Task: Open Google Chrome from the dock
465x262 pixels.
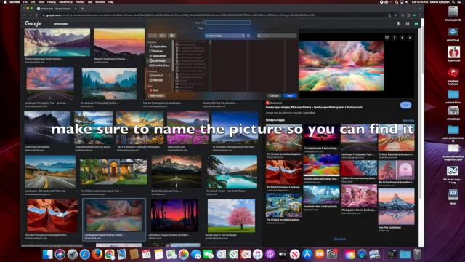Action: point(110,254)
